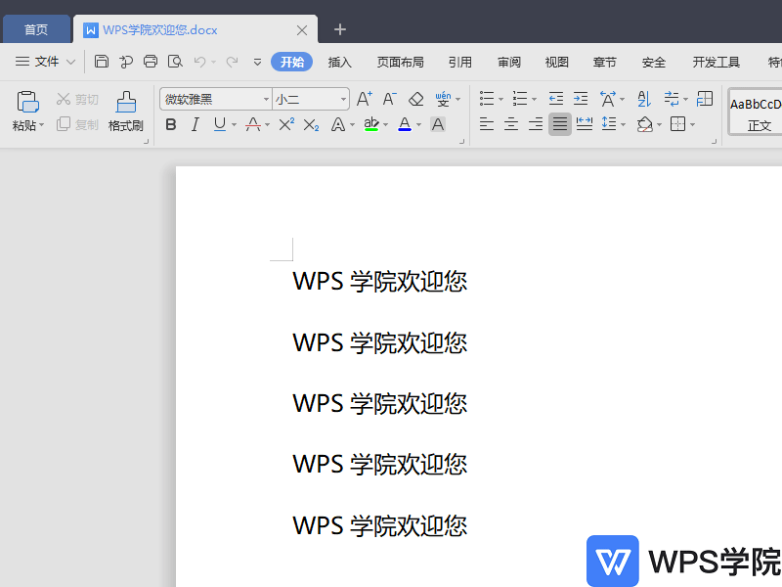Click the increase indent icon

pyautogui.click(x=581, y=99)
